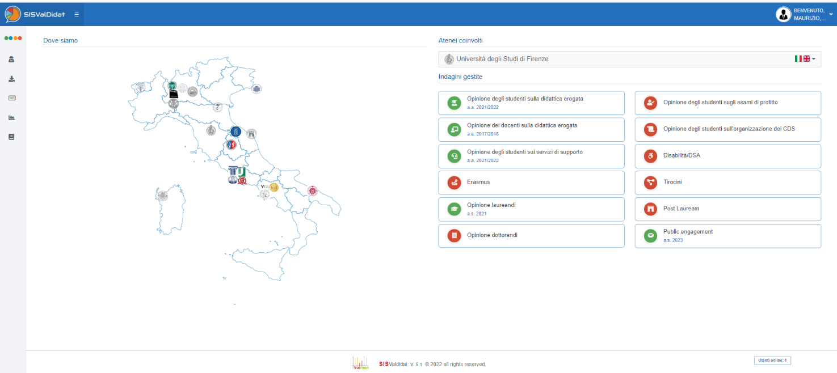
Task: Open Opinione degli studenti sugli esami di profitto
Action: pyautogui.click(x=727, y=103)
